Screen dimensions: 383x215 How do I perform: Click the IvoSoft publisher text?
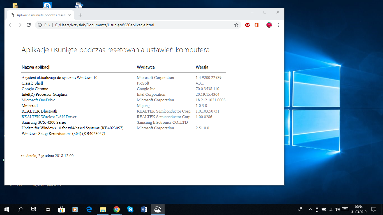143,83
